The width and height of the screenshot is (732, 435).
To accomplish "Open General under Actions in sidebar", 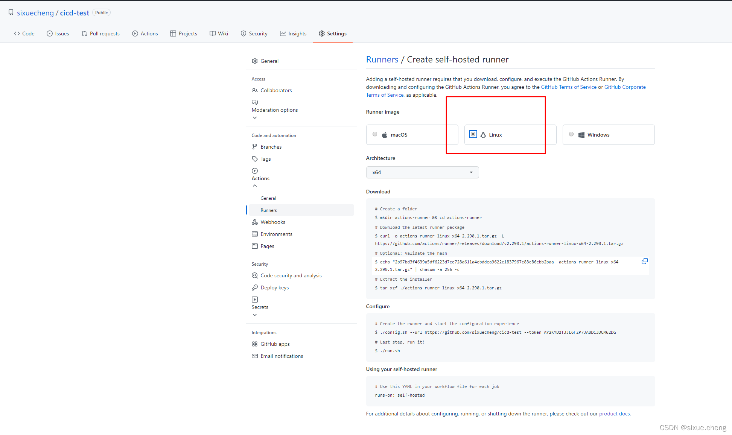I will click(268, 198).
